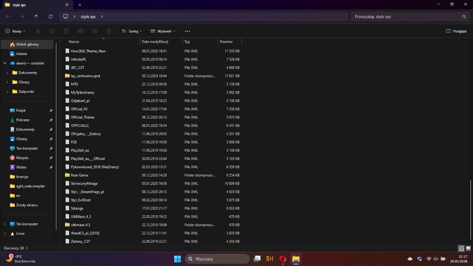
Task: Open the Nowy dropdown menu
Action: coord(16,31)
